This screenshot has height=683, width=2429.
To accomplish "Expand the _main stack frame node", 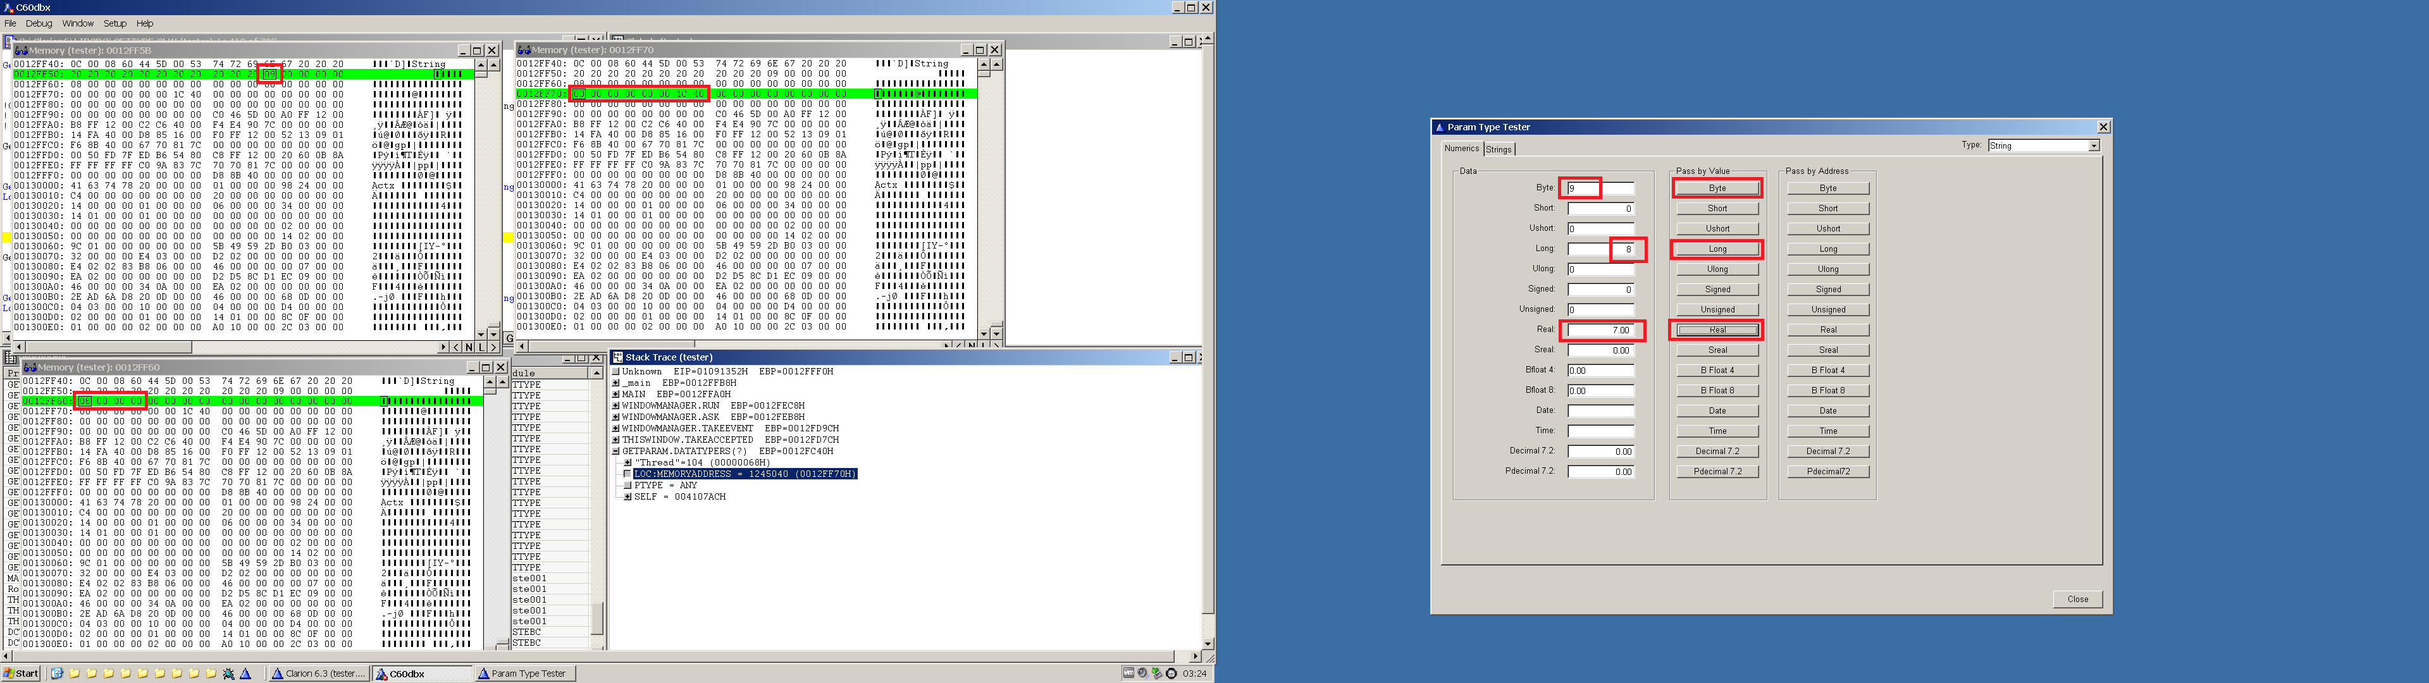I will coord(615,383).
